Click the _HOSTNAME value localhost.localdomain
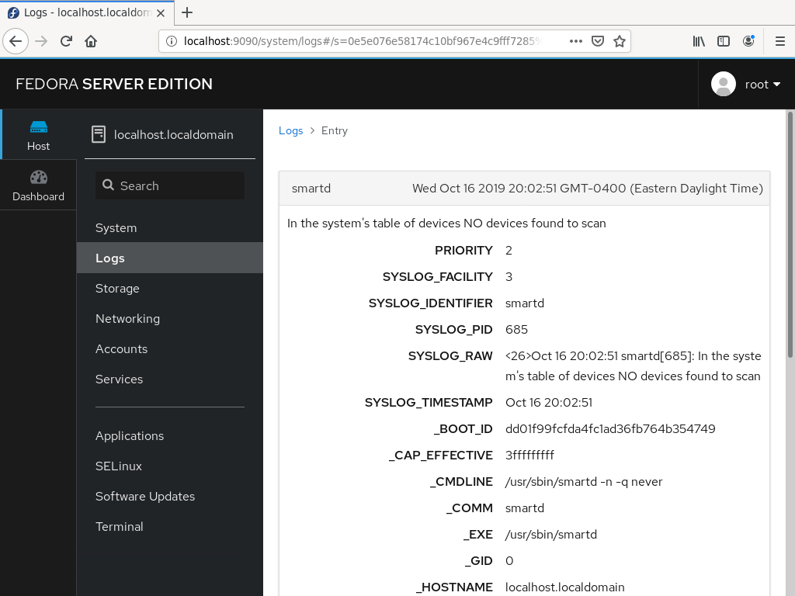Viewport: 795px width, 596px height. pos(565,587)
